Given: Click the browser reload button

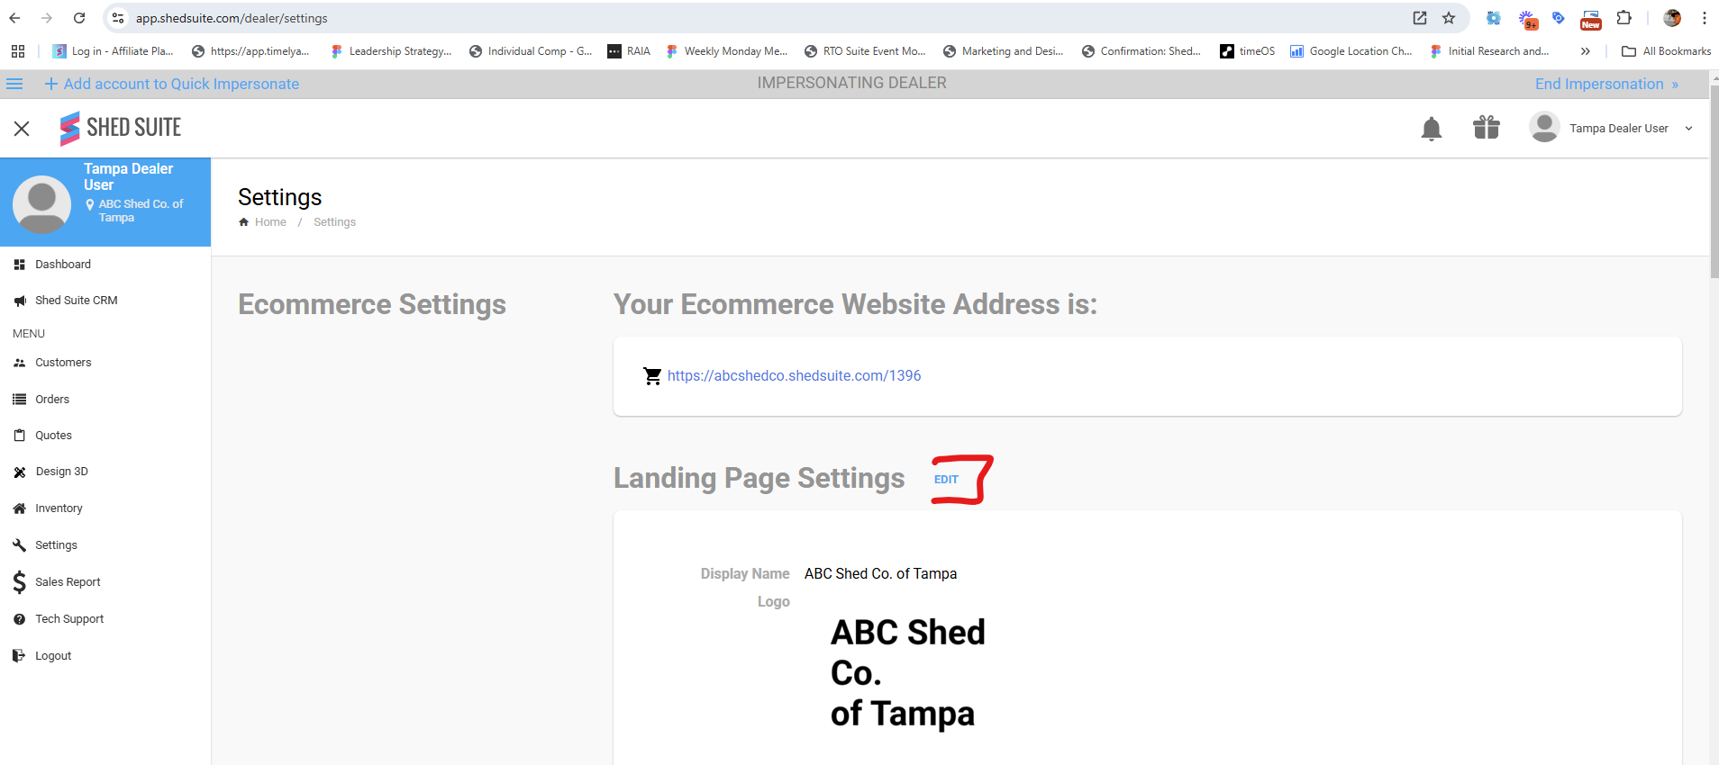Looking at the screenshot, I should coord(79,18).
